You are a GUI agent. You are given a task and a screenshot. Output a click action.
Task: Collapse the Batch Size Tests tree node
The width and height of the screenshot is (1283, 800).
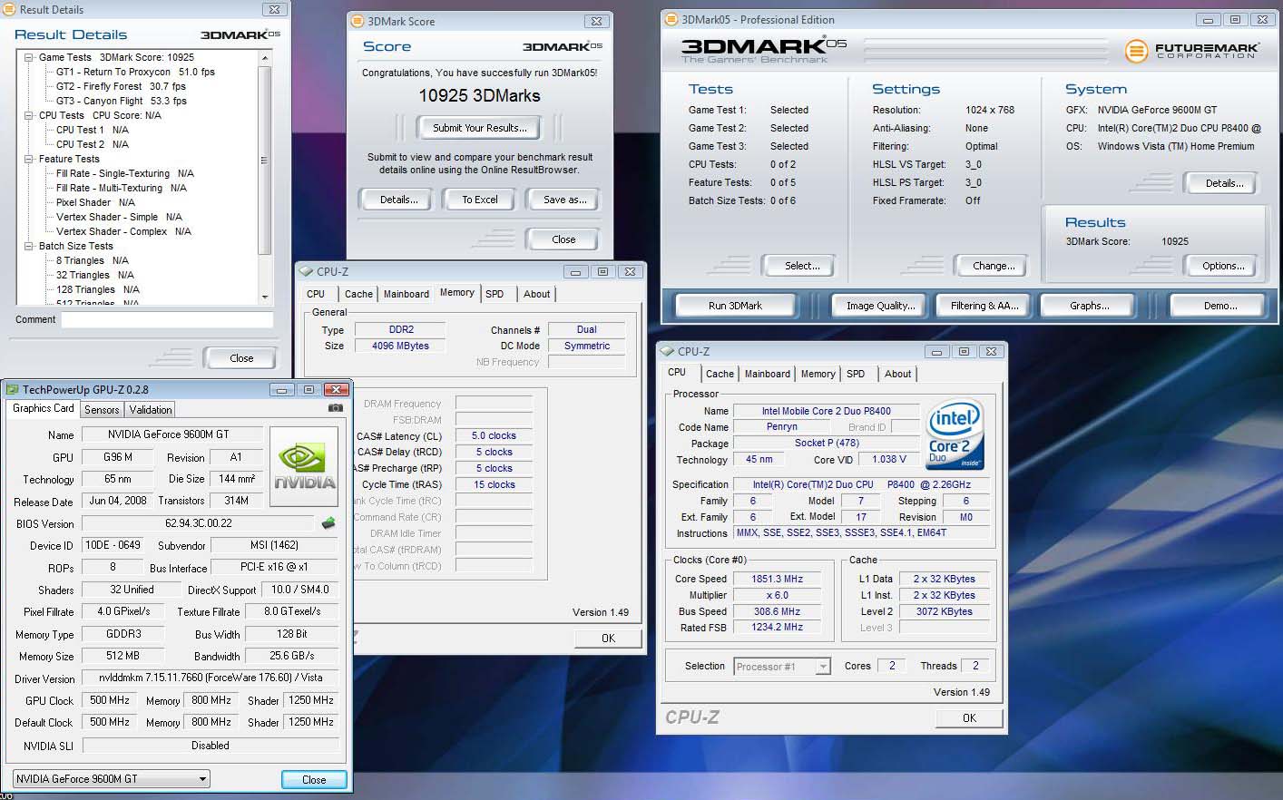29,246
